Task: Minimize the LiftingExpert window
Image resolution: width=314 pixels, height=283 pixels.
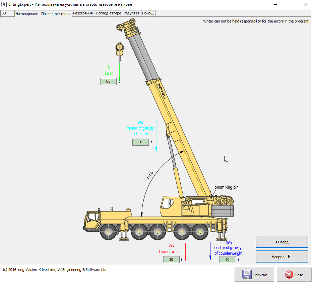Action: click(x=275, y=4)
